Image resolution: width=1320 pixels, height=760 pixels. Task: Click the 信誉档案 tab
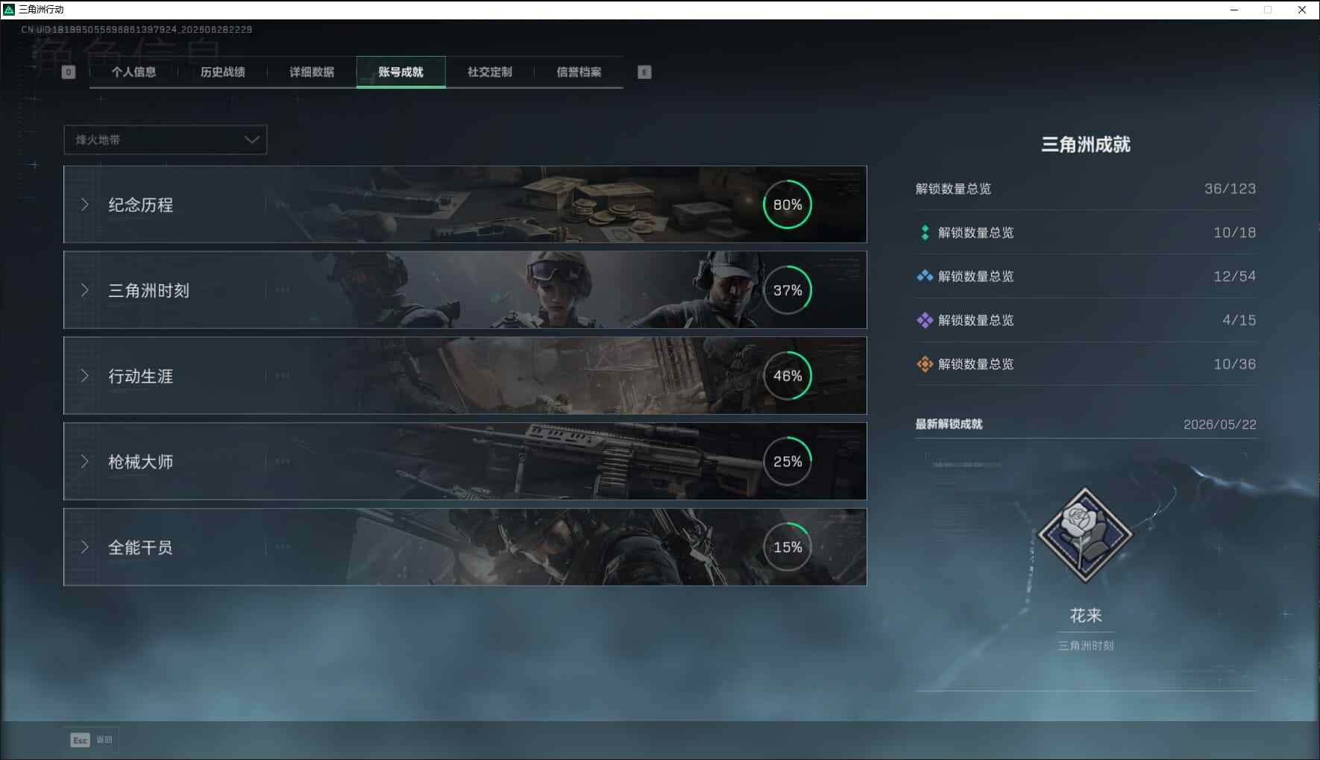coord(579,72)
